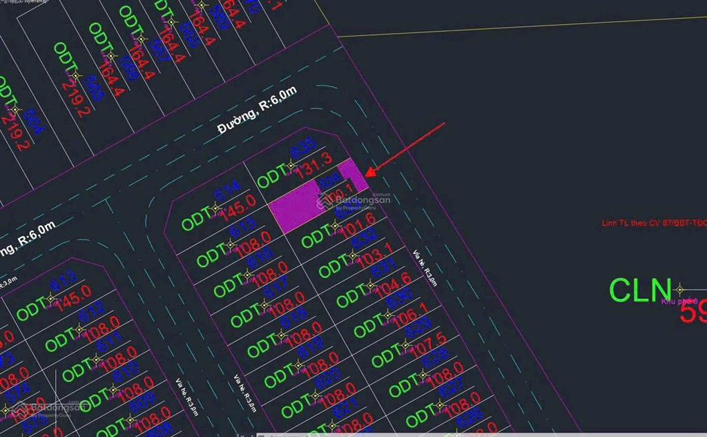Click the complete 'Đường, R:6,0m' road label

click(257, 110)
